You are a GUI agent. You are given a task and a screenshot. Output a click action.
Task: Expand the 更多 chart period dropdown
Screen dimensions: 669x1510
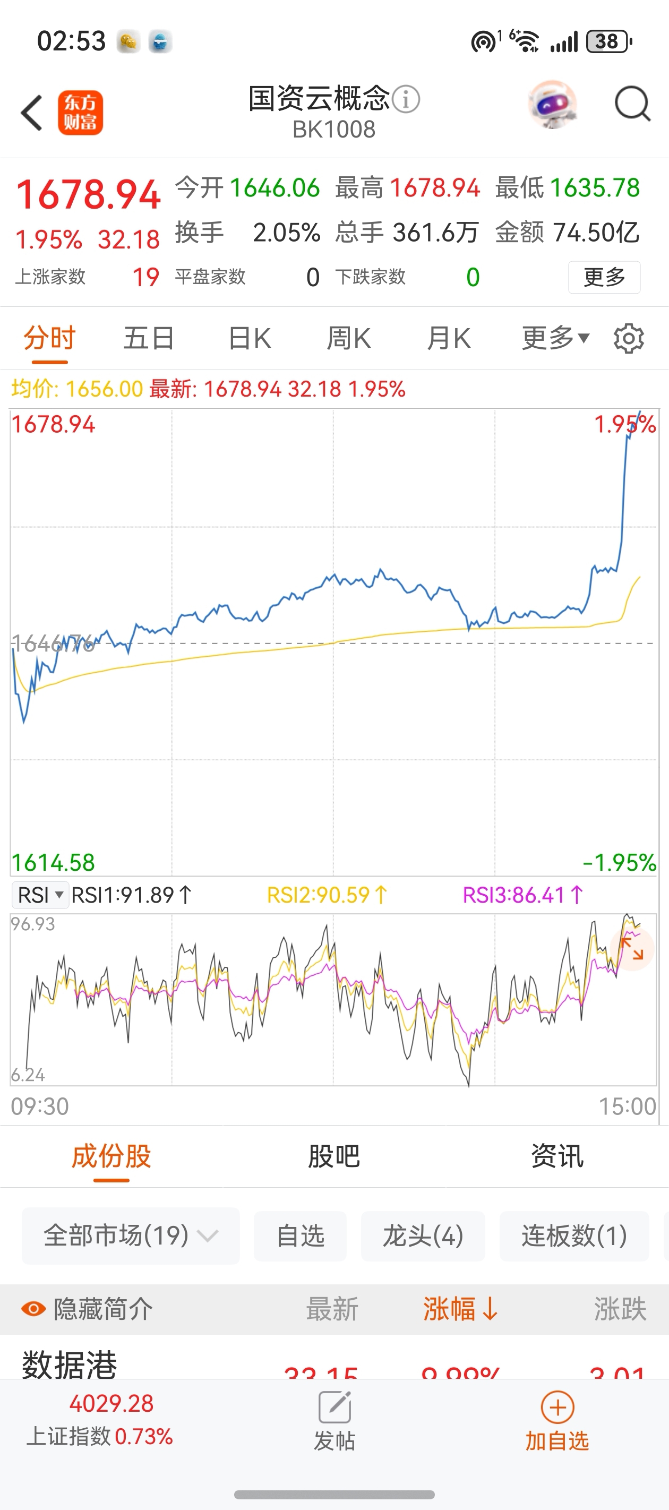click(555, 338)
